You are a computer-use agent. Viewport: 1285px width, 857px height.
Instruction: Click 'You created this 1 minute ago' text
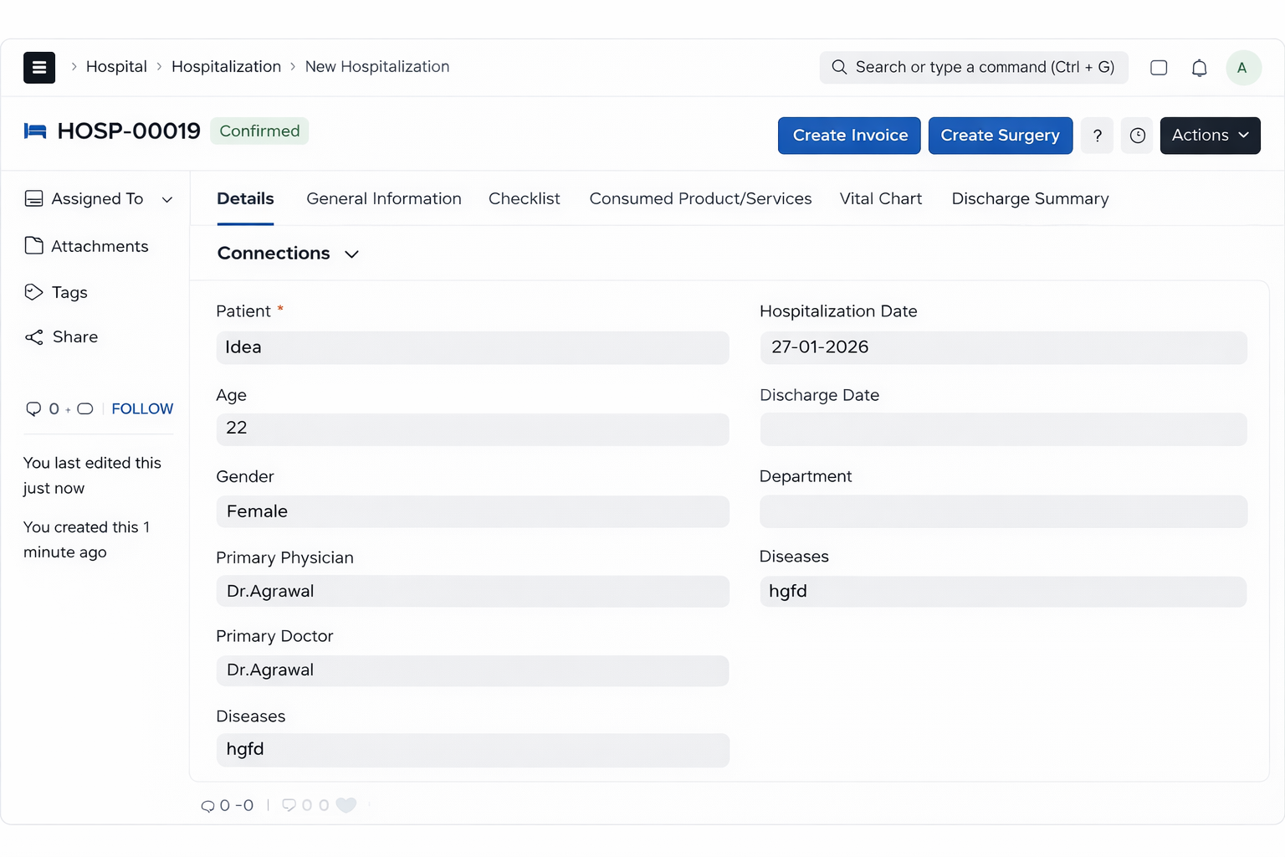[x=86, y=540]
